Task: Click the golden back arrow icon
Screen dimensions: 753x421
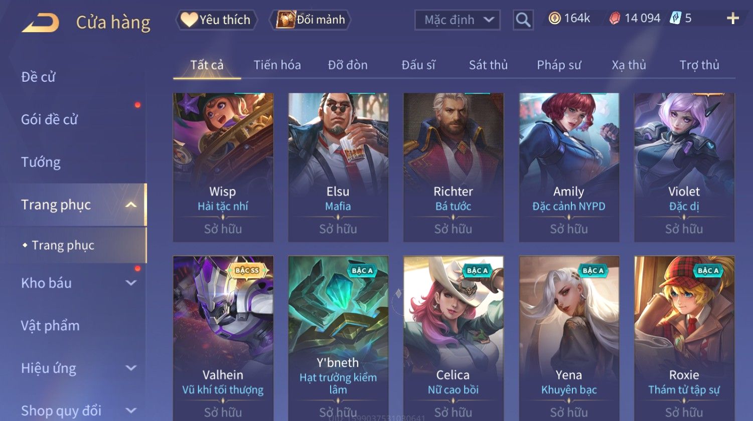Action: coord(40,23)
